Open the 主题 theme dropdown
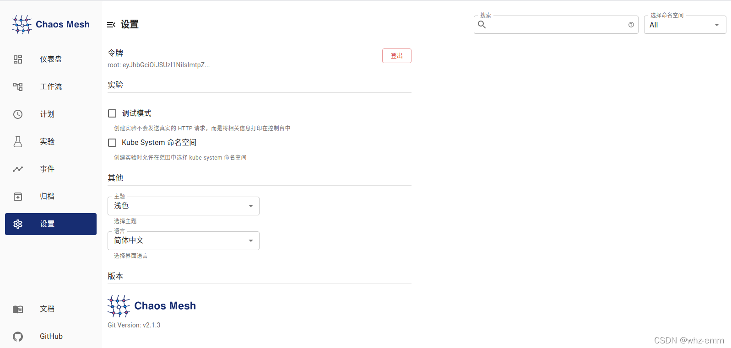This screenshot has width=731, height=348. coord(184,206)
